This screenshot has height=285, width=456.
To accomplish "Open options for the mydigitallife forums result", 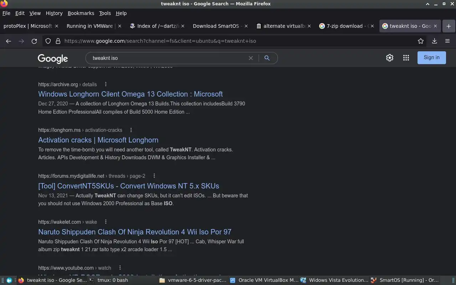I will click(x=154, y=176).
